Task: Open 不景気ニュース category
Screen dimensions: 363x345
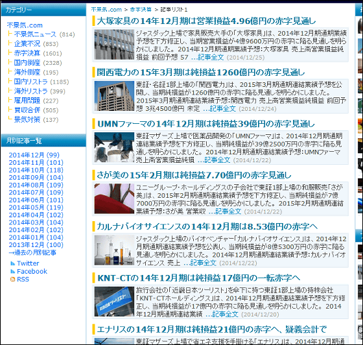Action: [x=35, y=34]
